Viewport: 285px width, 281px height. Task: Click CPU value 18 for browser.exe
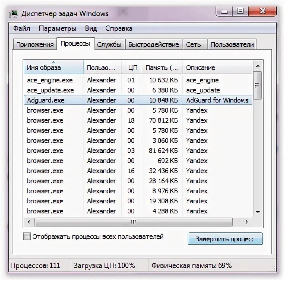pos(131,120)
